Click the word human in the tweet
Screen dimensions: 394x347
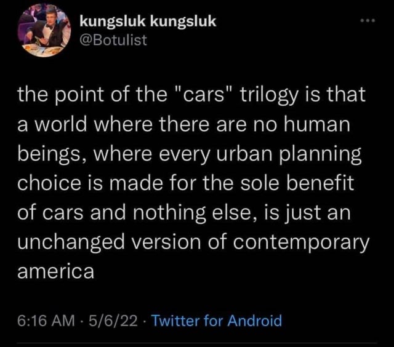click(317, 124)
